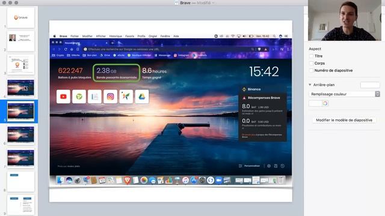
Task: Click the 8.6 heures time saved stat
Action: (x=154, y=73)
